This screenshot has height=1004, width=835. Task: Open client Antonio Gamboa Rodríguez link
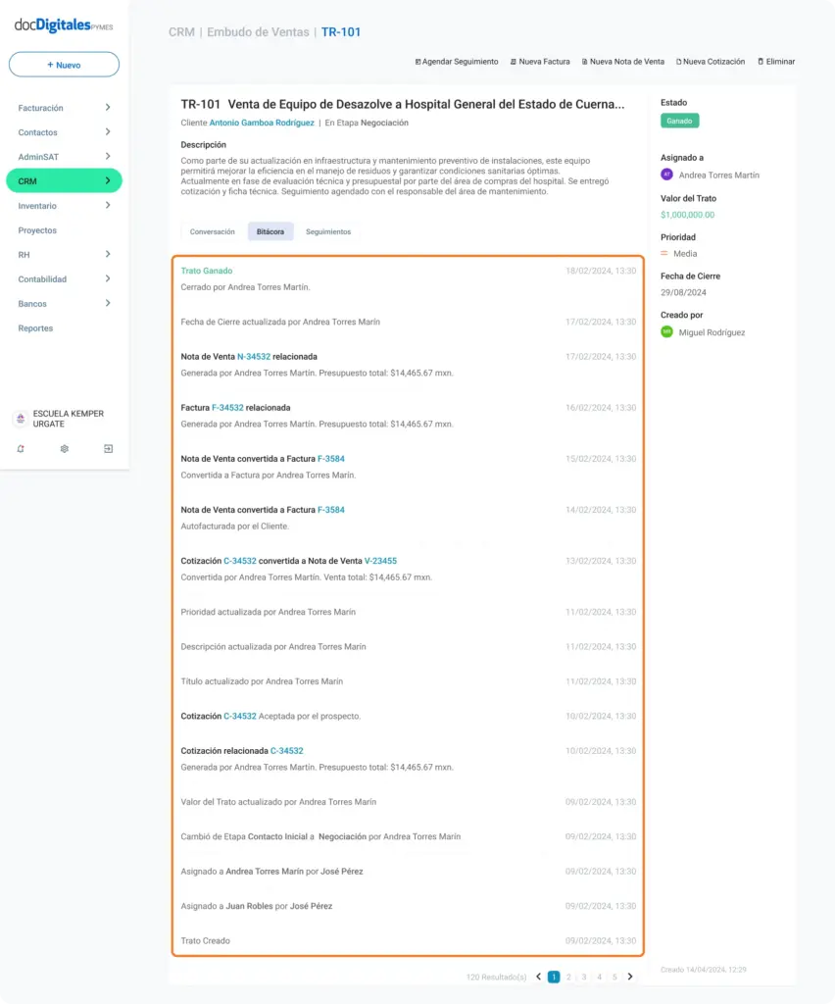point(262,123)
